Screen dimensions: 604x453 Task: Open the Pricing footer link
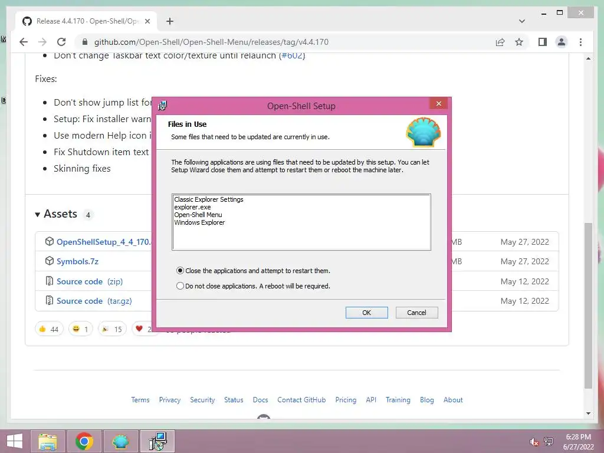(x=346, y=400)
